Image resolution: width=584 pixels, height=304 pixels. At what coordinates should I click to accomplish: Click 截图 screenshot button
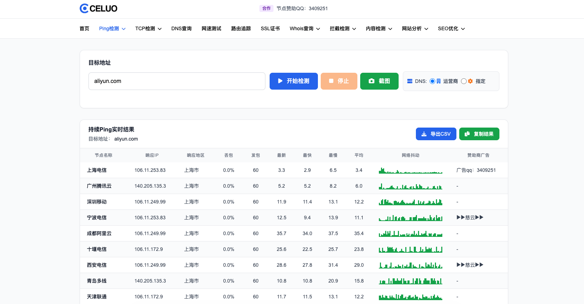click(x=379, y=81)
